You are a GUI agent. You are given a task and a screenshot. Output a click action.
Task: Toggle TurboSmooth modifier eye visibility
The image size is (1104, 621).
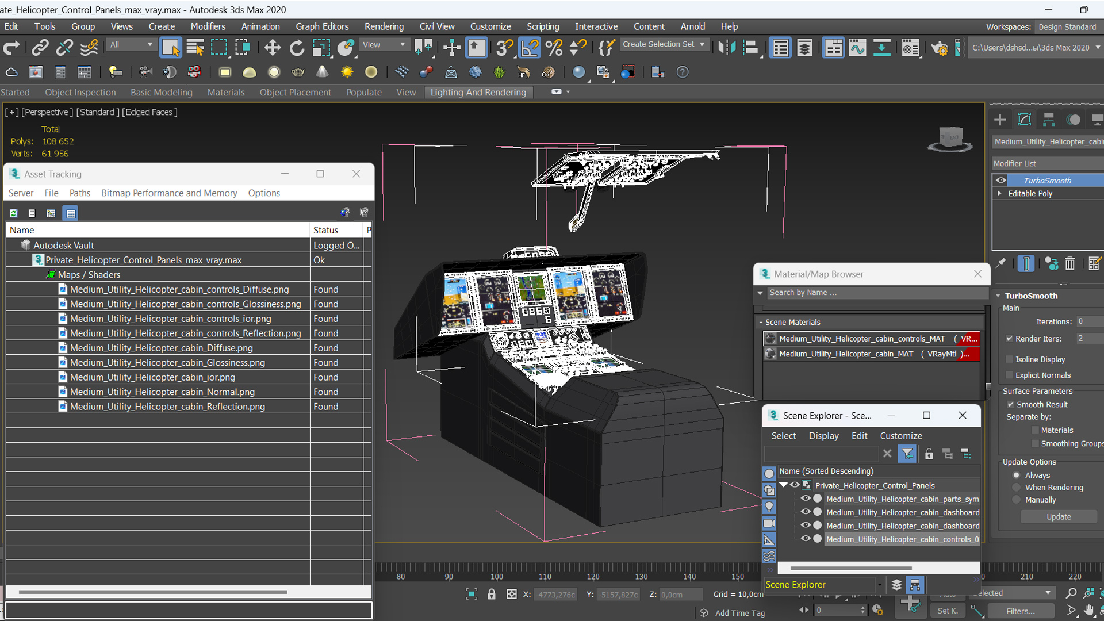pyautogui.click(x=1001, y=181)
